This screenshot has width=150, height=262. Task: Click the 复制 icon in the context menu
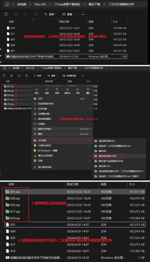(x=47, y=90)
